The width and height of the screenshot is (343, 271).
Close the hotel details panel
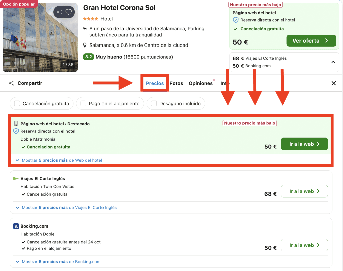pos(333,83)
